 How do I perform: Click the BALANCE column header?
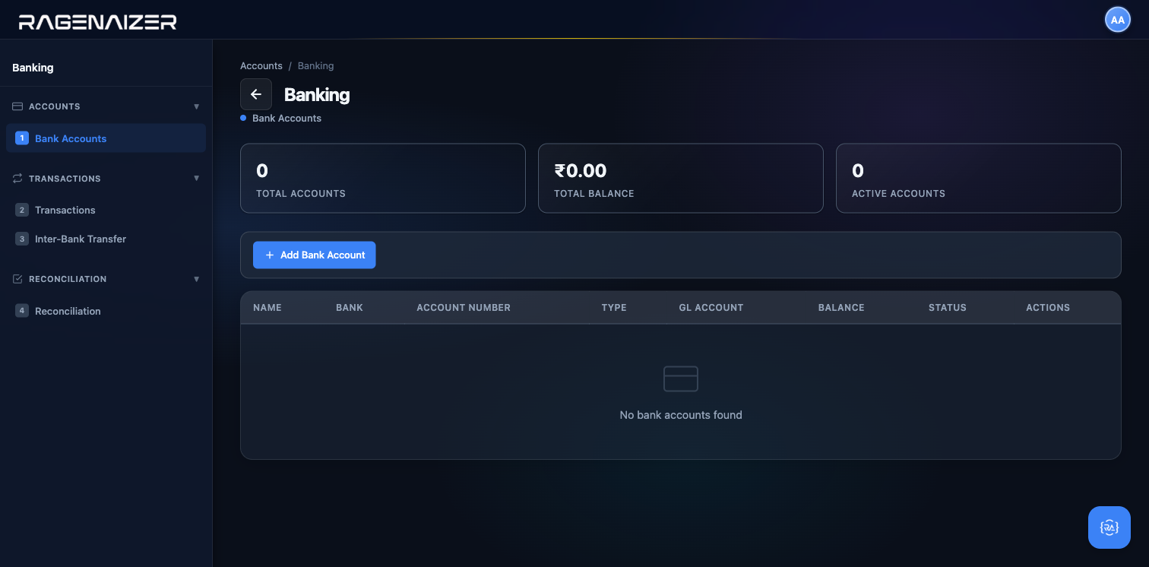click(x=841, y=308)
